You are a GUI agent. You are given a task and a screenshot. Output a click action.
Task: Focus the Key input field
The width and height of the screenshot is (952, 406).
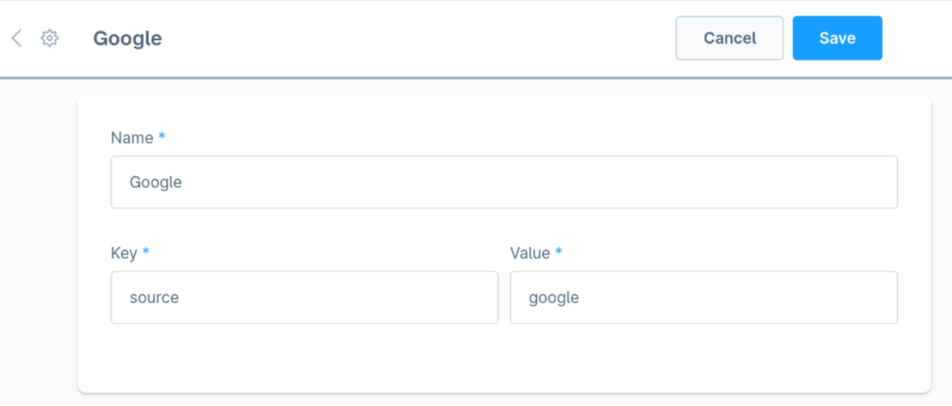[304, 298]
